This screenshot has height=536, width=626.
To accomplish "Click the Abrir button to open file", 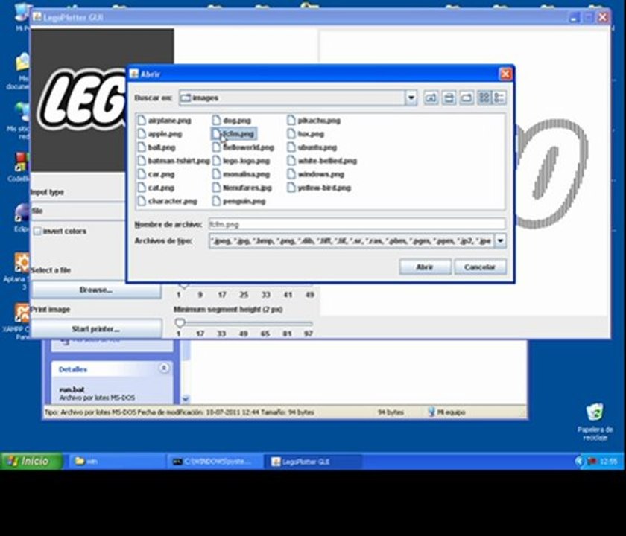I will click(425, 267).
